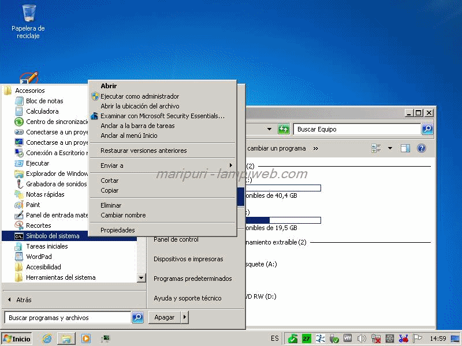Screen dimensions: 462x346
Task: Open Notas rápidas
Action: tap(39, 194)
